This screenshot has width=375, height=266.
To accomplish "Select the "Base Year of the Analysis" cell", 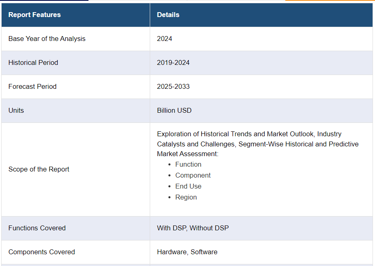I will [x=47, y=39].
